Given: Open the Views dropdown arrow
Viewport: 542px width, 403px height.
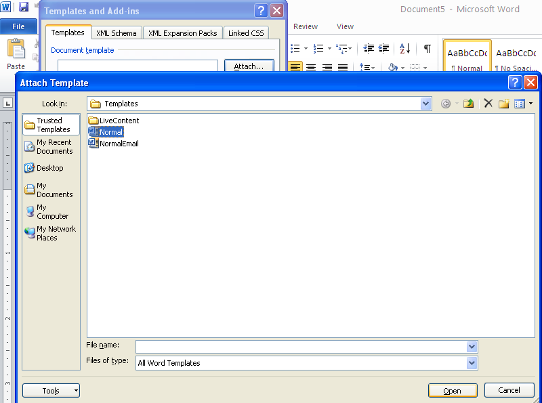Looking at the screenshot, I should (531, 104).
